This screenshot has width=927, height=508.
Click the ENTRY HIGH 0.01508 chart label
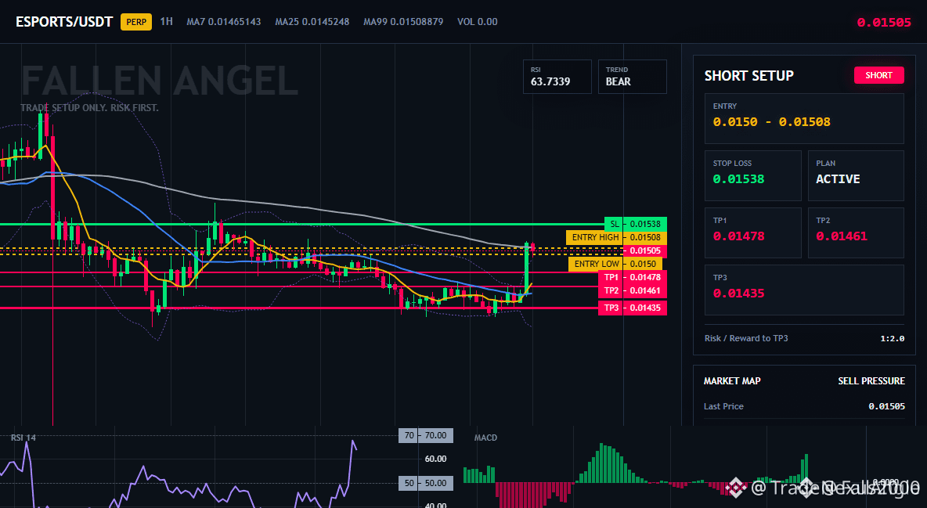pyautogui.click(x=616, y=237)
